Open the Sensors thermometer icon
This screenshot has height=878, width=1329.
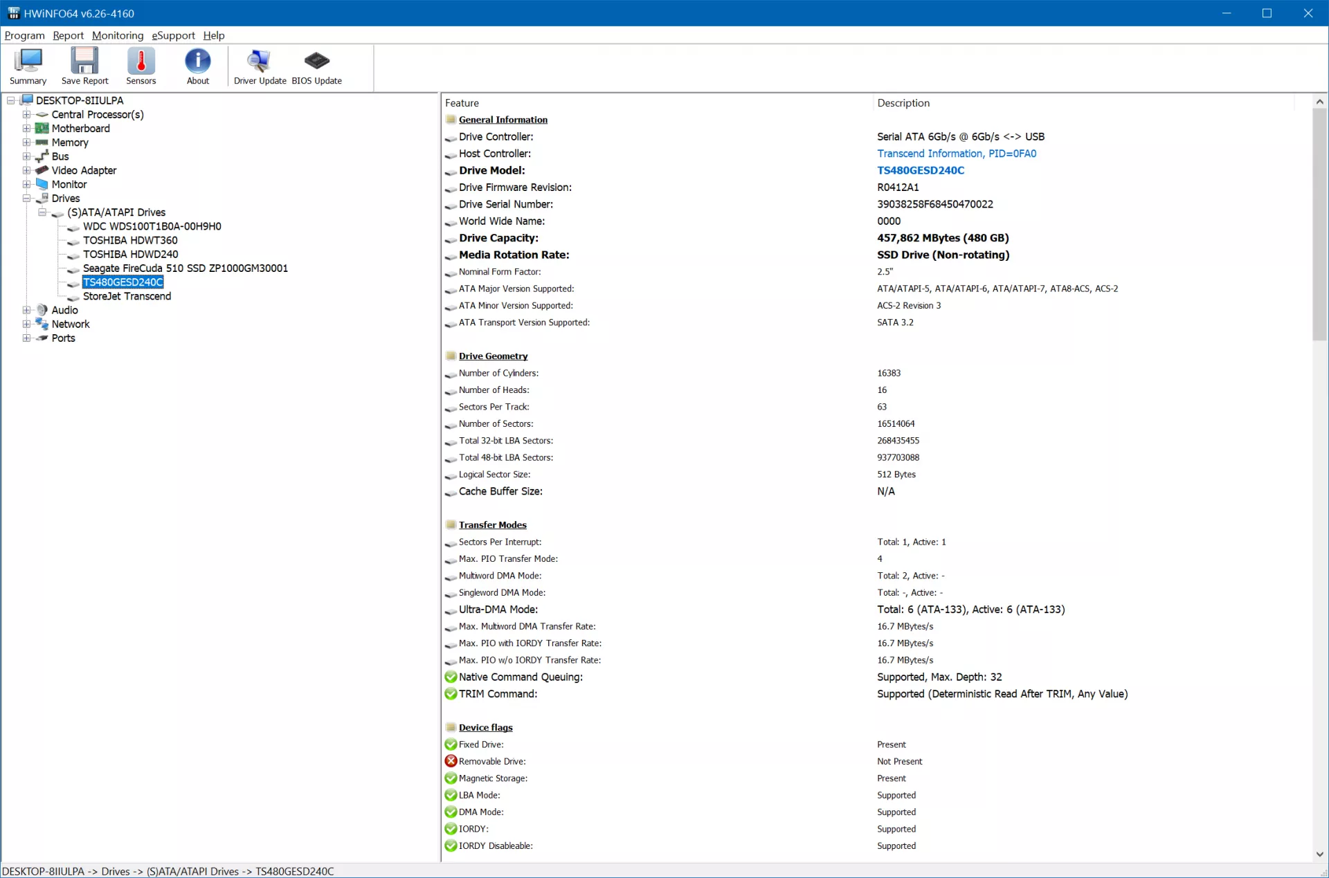pyautogui.click(x=141, y=61)
